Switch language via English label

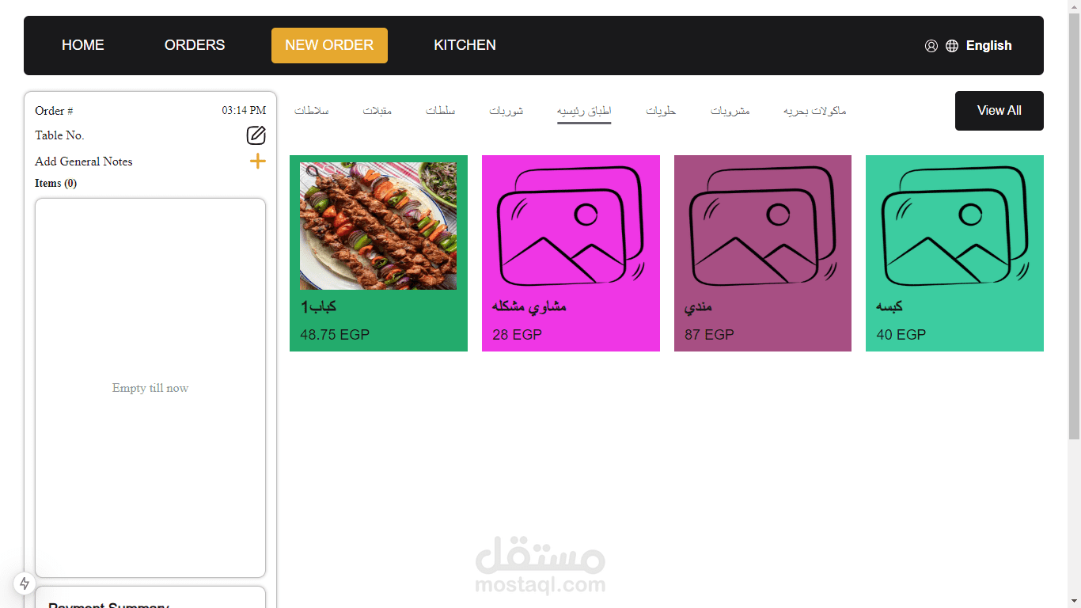[988, 46]
